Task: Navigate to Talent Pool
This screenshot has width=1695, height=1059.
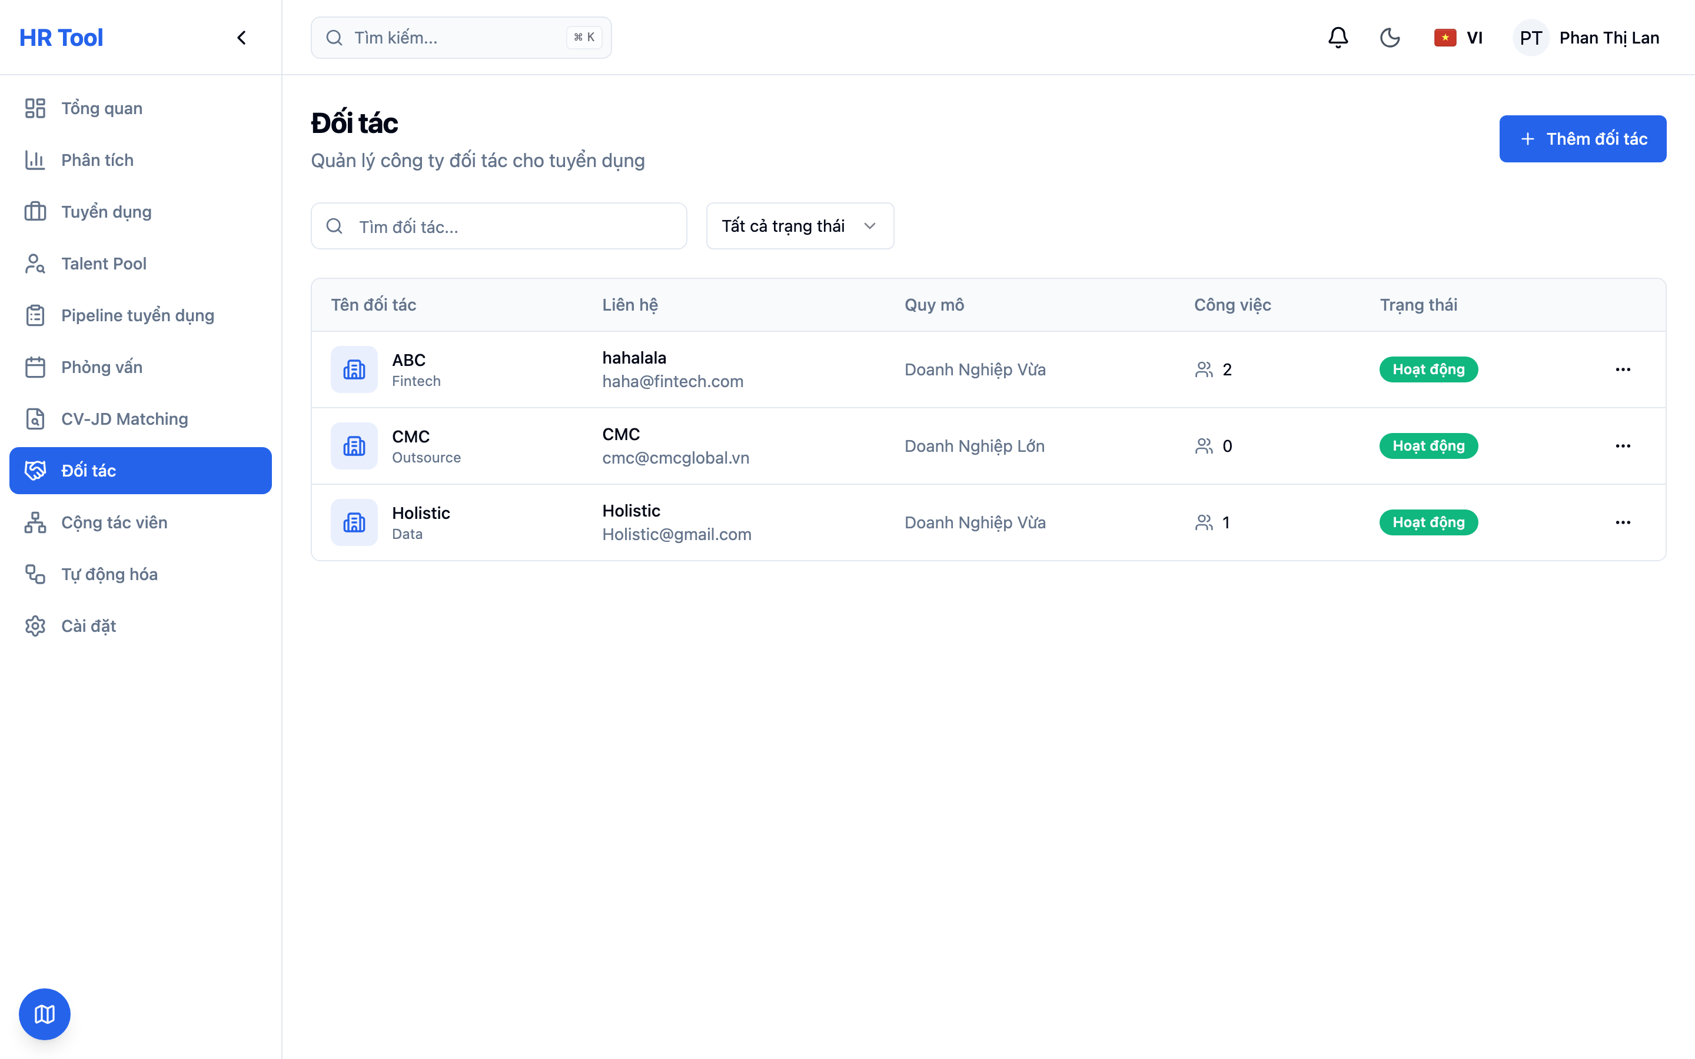Action: [x=141, y=264]
